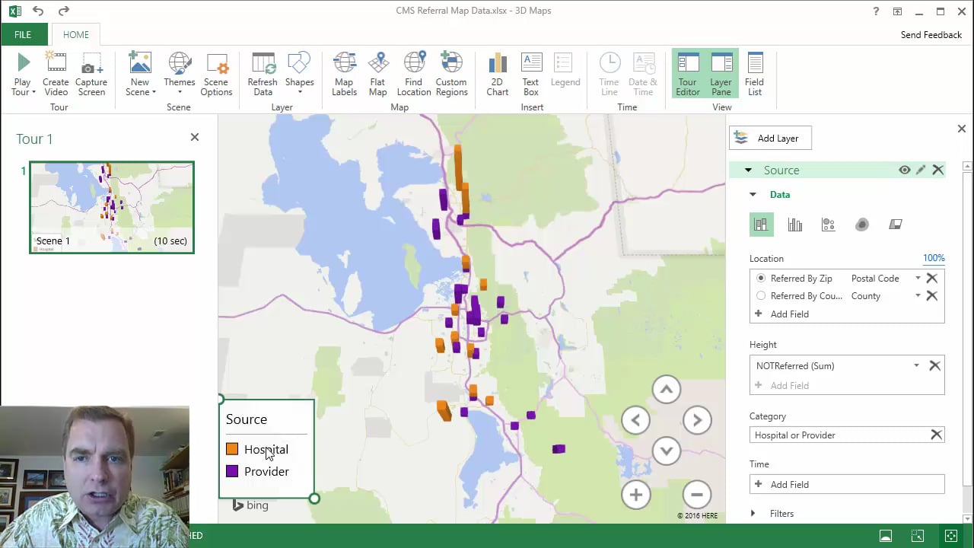Click the Add Layer button
974x548 pixels.
pos(770,139)
